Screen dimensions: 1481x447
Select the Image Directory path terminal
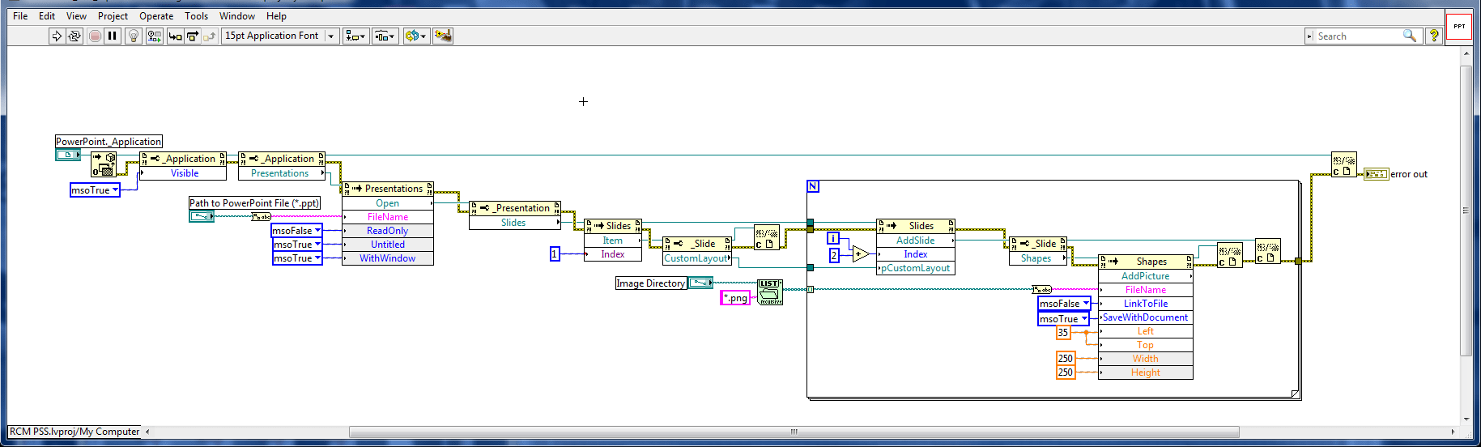pos(700,283)
